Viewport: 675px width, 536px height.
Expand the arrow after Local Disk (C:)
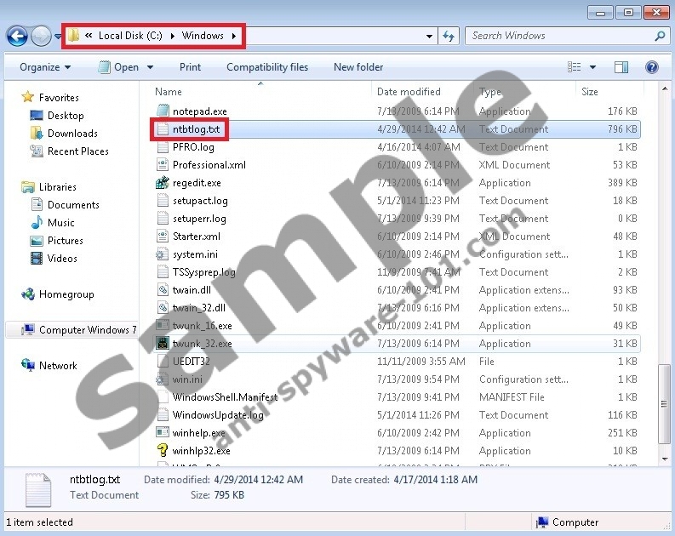coord(172,36)
